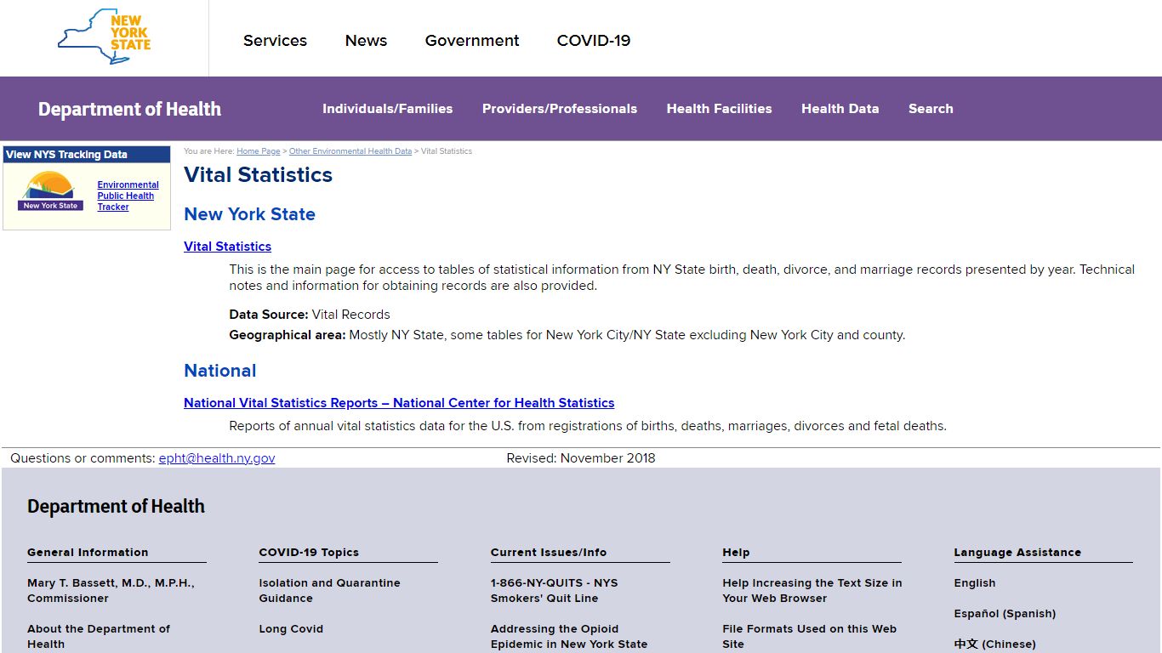Open Isolation and Quarantine Guidance link
This screenshot has width=1162, height=653.
pos(329,591)
